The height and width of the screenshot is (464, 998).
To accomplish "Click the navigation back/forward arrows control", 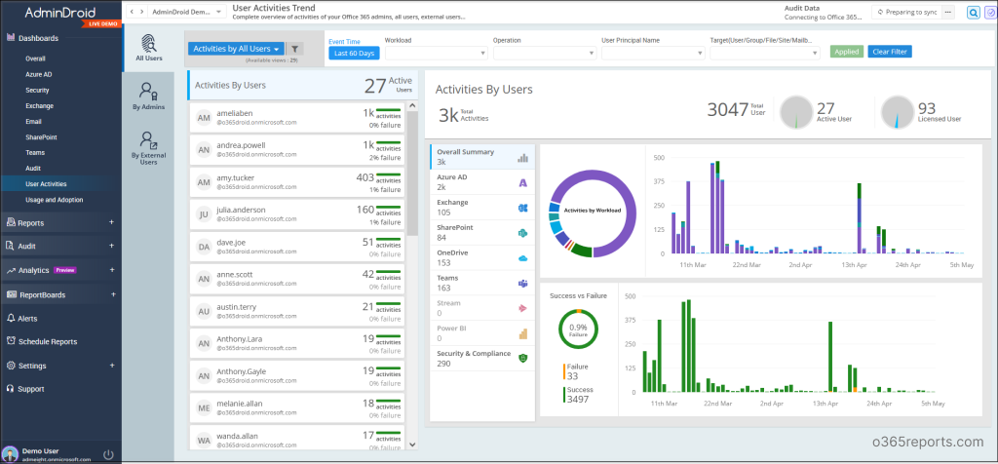I will [x=135, y=12].
